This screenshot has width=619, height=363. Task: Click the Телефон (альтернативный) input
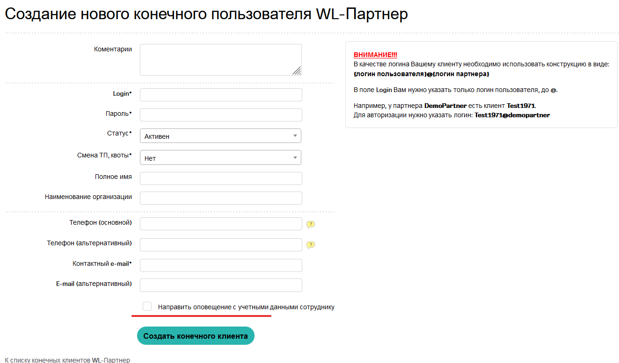click(x=221, y=245)
